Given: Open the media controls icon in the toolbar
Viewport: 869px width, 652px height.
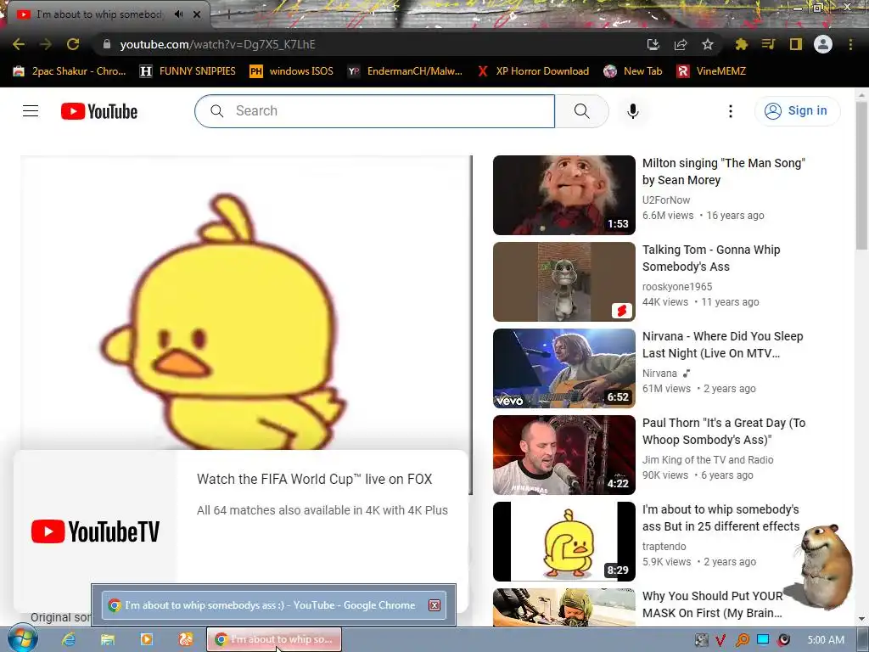Looking at the screenshot, I should (768, 44).
